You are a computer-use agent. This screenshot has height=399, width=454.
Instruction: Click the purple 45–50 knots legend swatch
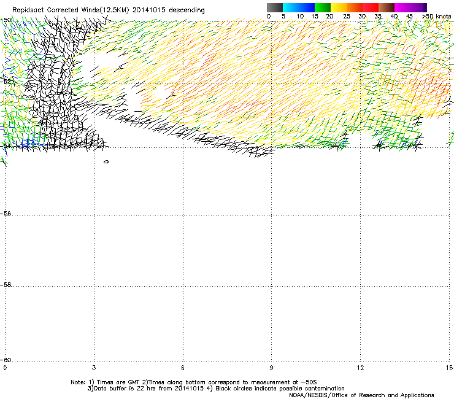pos(418,7)
